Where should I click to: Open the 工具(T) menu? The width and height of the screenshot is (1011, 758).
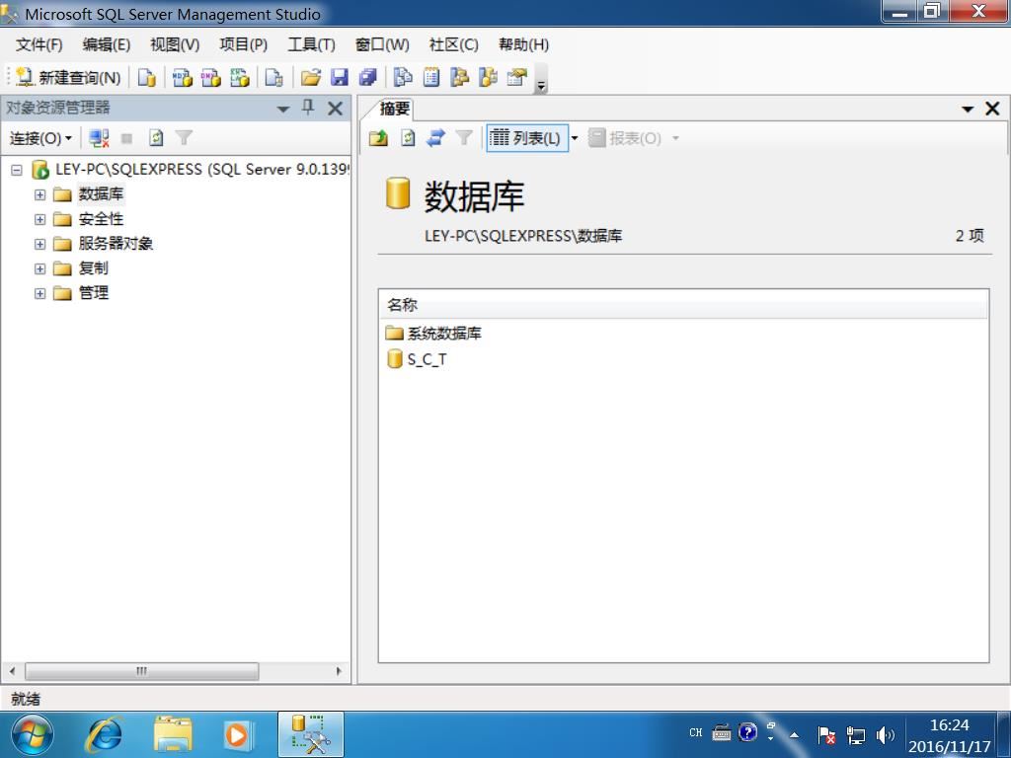pyautogui.click(x=311, y=44)
